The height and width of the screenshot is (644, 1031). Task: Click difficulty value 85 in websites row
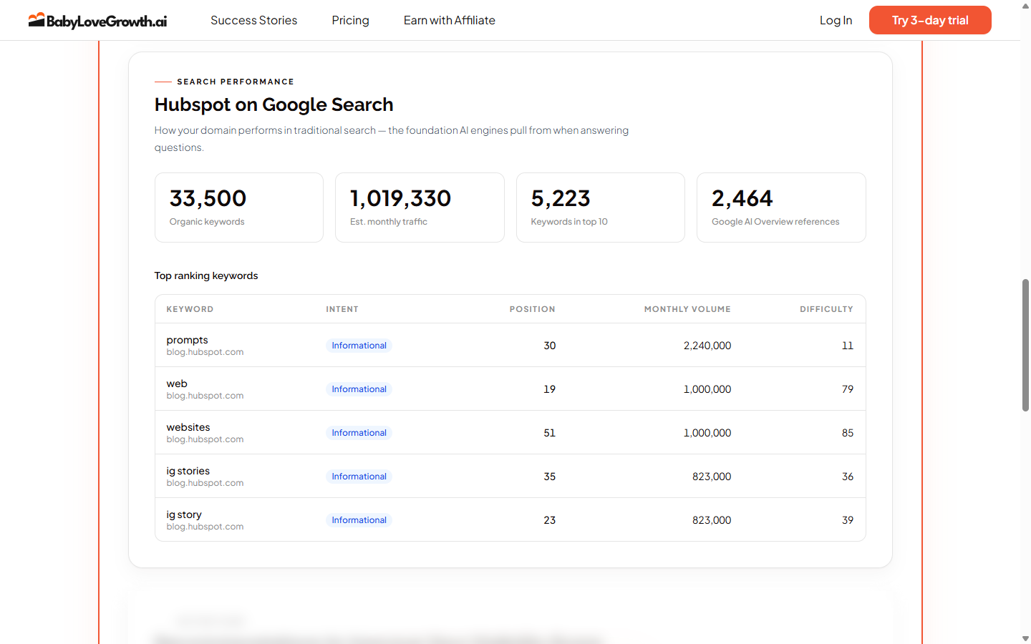pos(848,433)
